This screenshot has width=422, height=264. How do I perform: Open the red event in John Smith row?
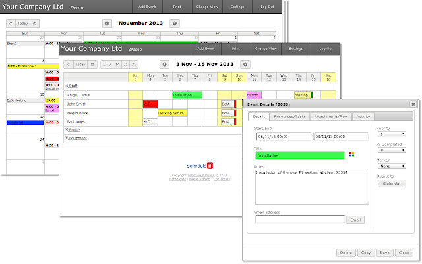[150, 104]
